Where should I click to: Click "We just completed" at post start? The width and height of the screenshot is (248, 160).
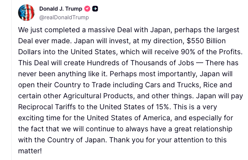[45, 30]
